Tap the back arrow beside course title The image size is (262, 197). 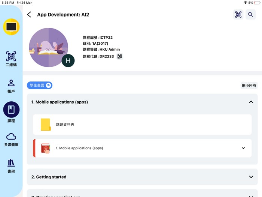click(29, 15)
